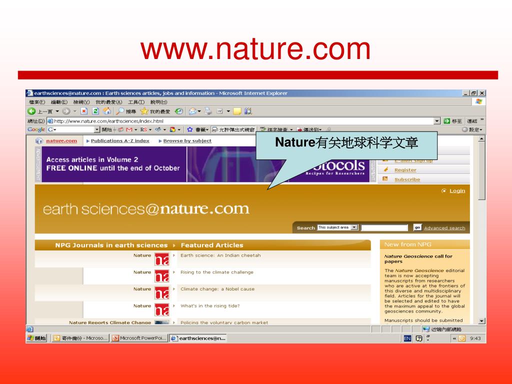Click the Mail envelope icon
The height and width of the screenshot is (384, 512).
[192, 111]
